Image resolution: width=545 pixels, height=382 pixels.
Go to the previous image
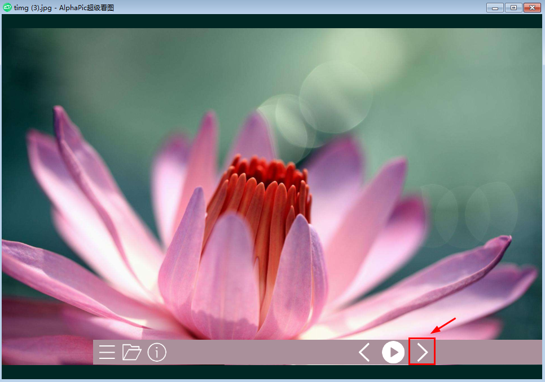pyautogui.click(x=364, y=353)
